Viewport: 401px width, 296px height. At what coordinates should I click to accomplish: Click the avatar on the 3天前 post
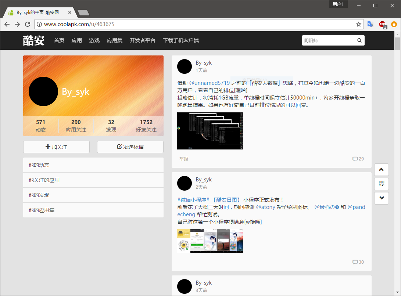click(x=185, y=286)
